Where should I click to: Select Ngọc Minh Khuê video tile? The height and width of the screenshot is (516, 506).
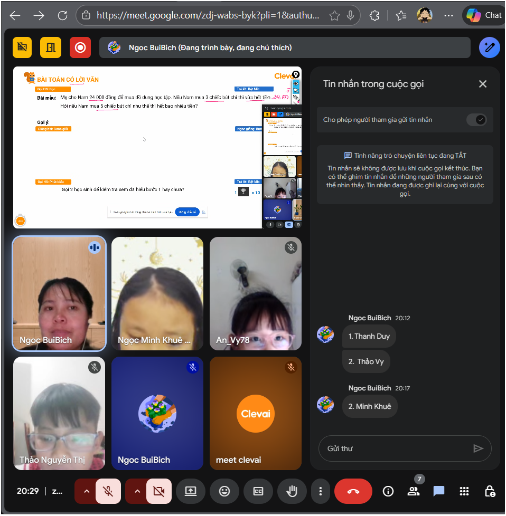(x=157, y=293)
